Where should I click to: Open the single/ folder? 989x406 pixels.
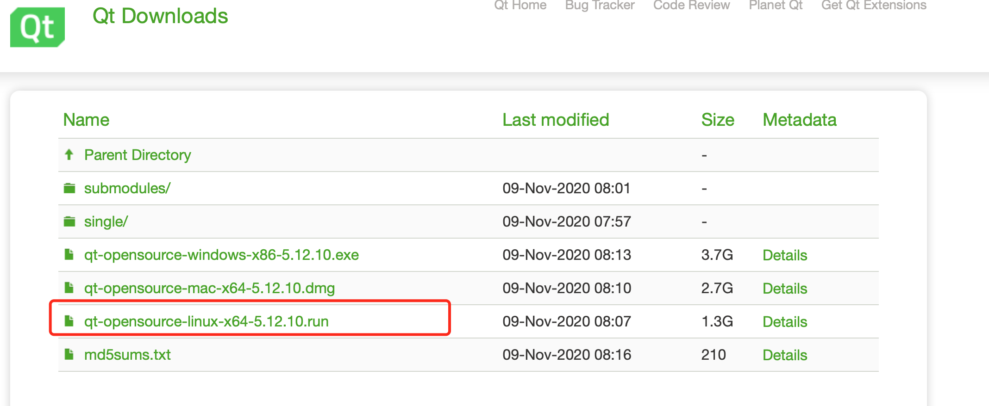tap(106, 221)
